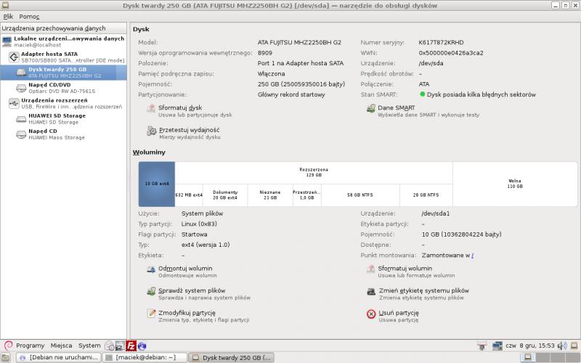Select Napęd CD/DVD Optiarc device
Viewport: 581px width, 363px height.
pyautogui.click(x=49, y=85)
